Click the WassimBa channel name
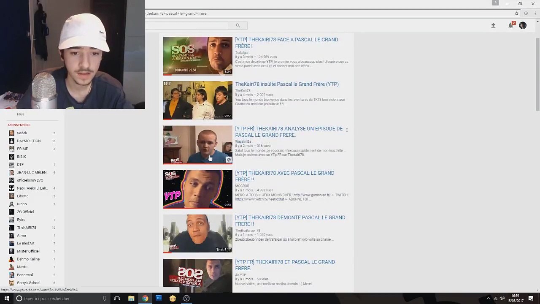 pos(243,141)
